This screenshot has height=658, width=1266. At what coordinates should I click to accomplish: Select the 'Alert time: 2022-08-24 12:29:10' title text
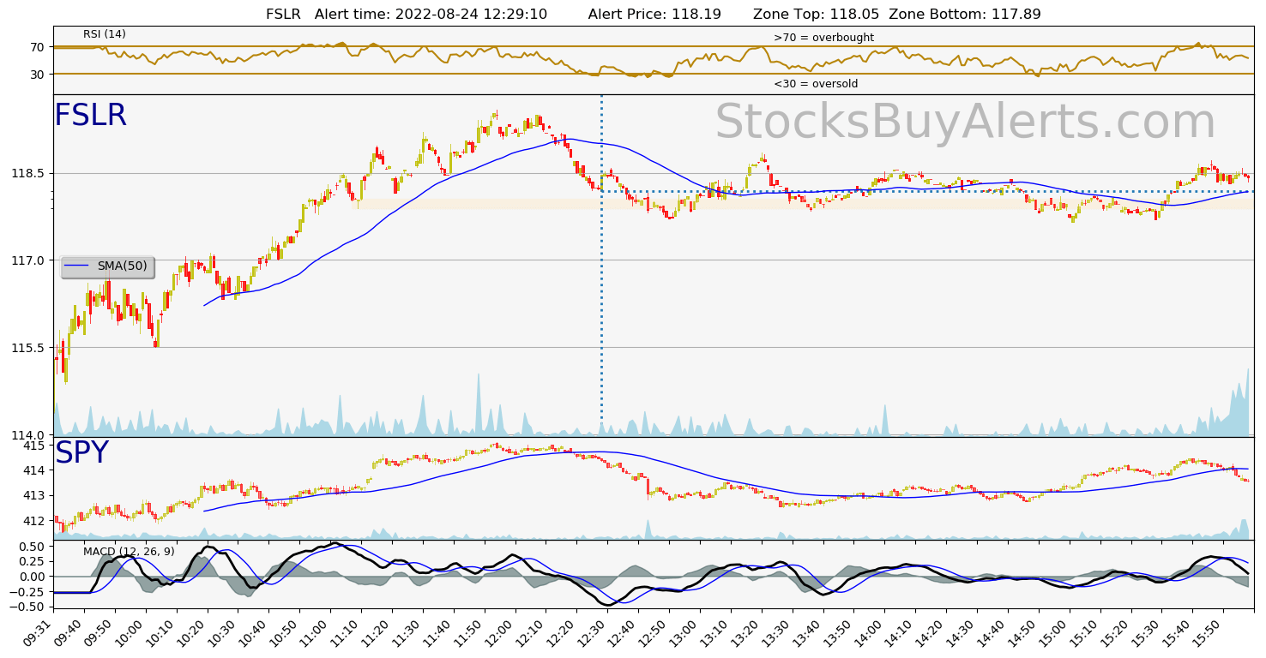(431, 15)
